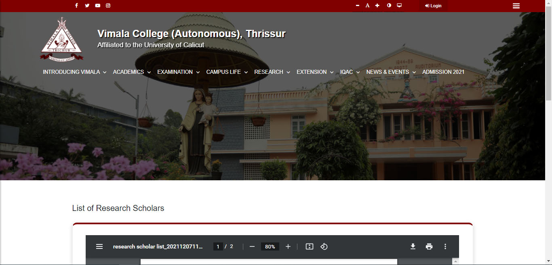Click the fit to page icon
Image resolution: width=552 pixels, height=265 pixels.
pos(310,246)
